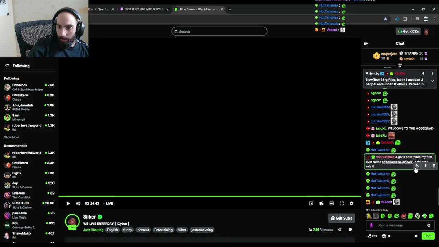This screenshot has height=247, width=439.
Task: Click the purple microphone icon in message box
Action: click(x=371, y=225)
